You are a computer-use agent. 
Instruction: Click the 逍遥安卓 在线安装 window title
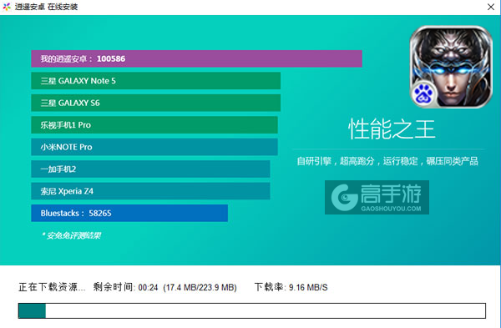tap(46, 7)
